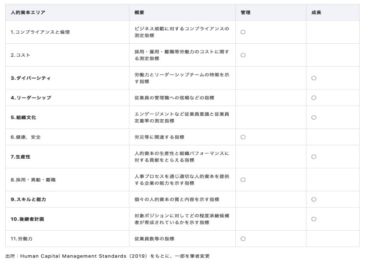Screen dimensions: 366x261
Task: Click circle in 成長 column for ダイバーシティ
Action: click(x=314, y=78)
